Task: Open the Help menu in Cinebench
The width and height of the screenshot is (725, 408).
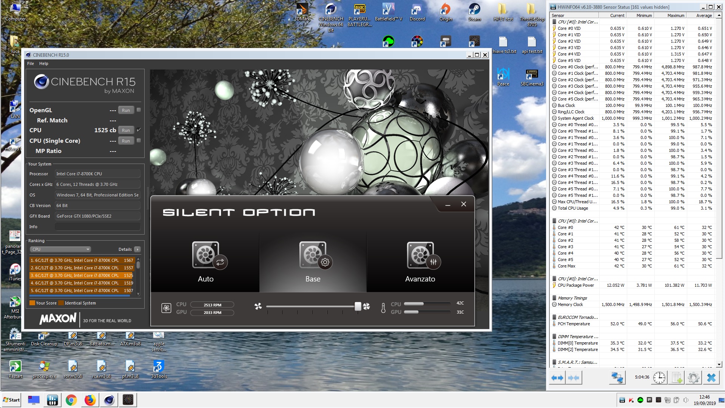Action: coord(44,63)
